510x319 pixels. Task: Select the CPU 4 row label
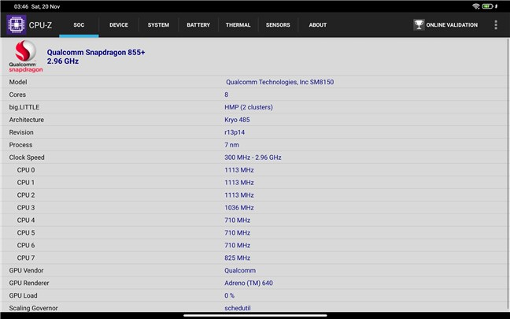coord(26,221)
